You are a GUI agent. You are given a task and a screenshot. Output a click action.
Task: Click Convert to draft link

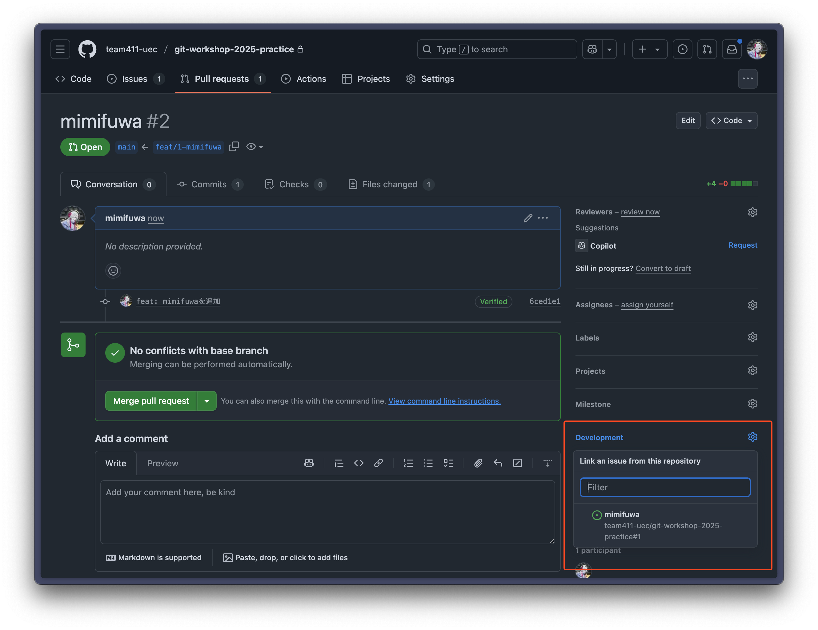click(x=663, y=268)
